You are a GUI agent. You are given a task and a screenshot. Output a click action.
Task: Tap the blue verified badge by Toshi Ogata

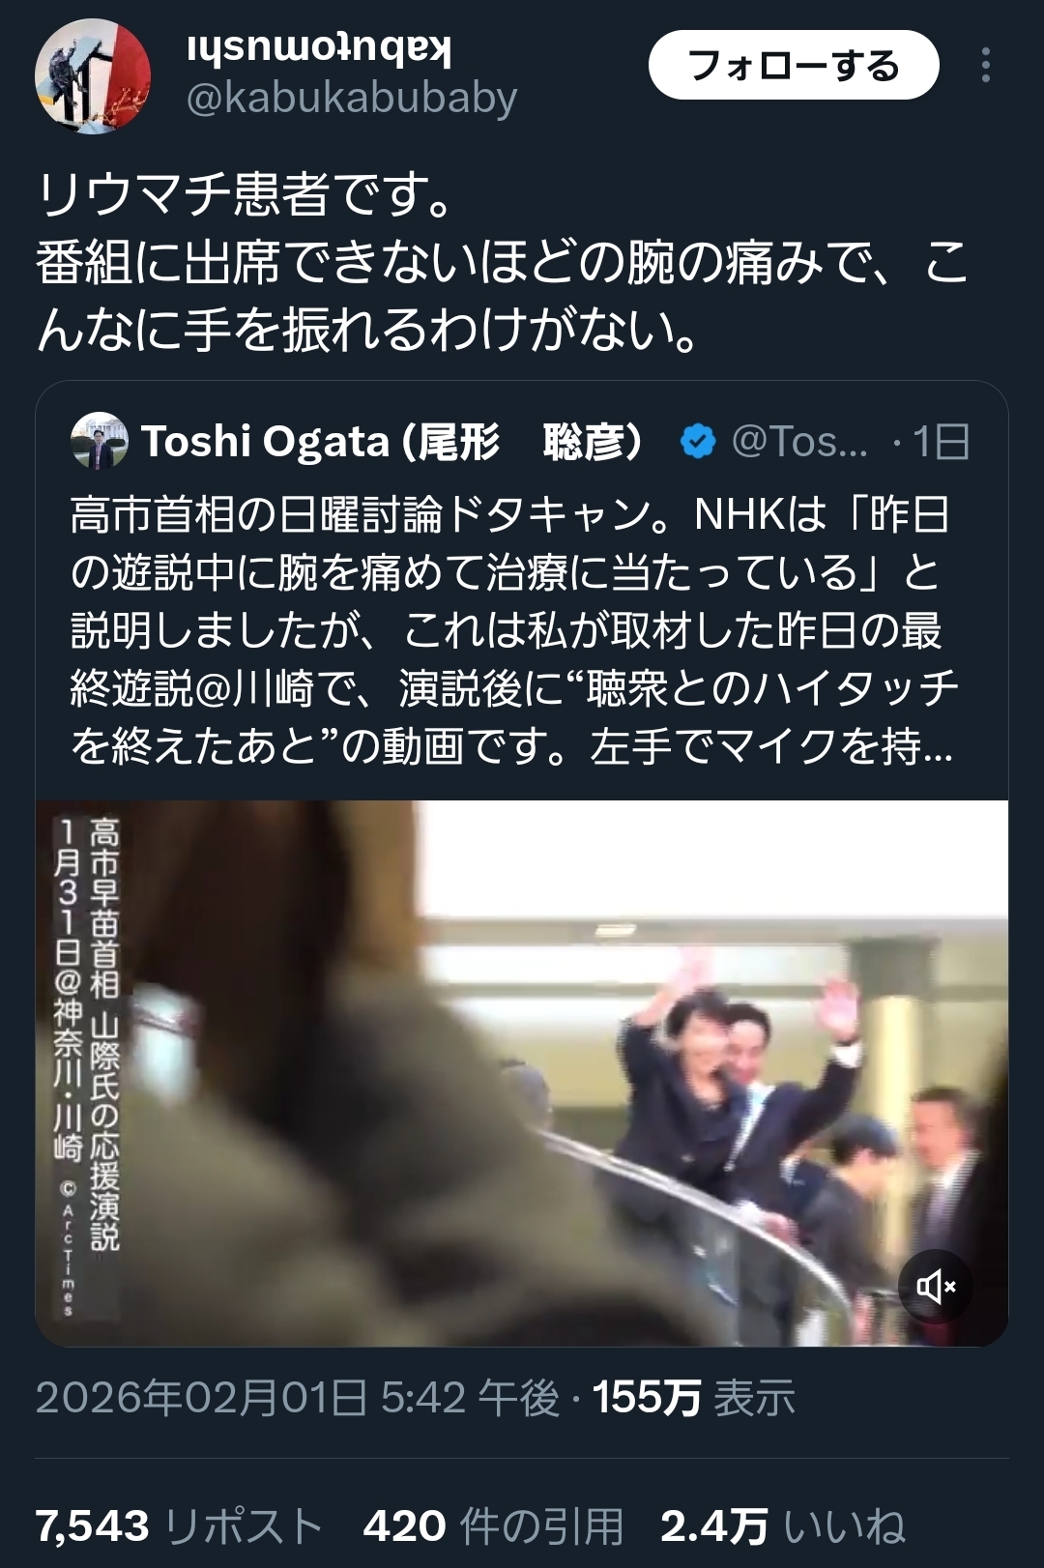click(698, 441)
